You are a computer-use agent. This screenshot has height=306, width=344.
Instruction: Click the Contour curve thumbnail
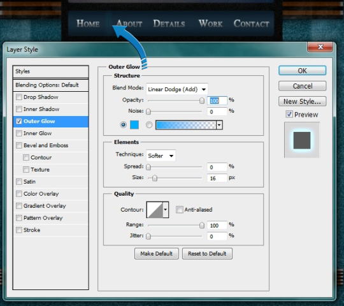click(x=155, y=210)
